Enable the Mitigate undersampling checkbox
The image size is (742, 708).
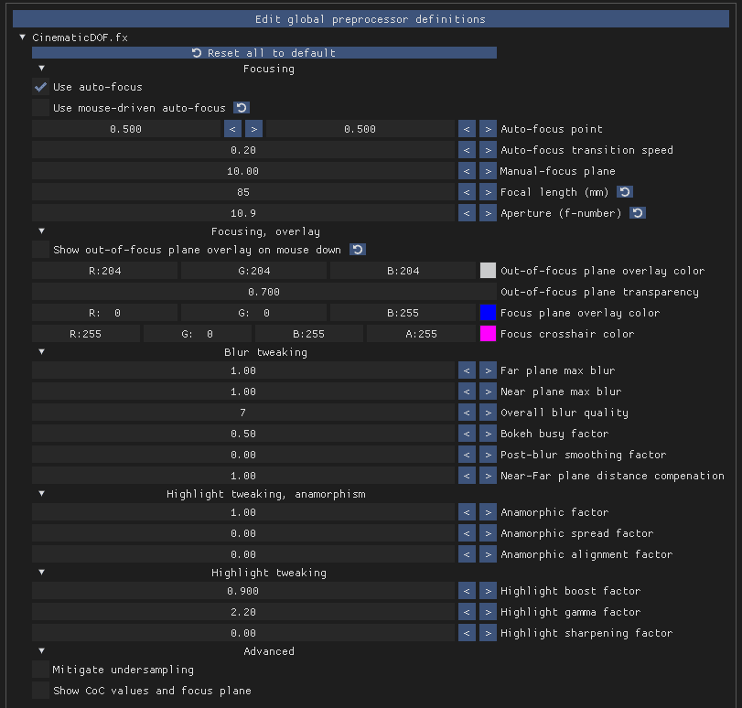pyautogui.click(x=40, y=670)
